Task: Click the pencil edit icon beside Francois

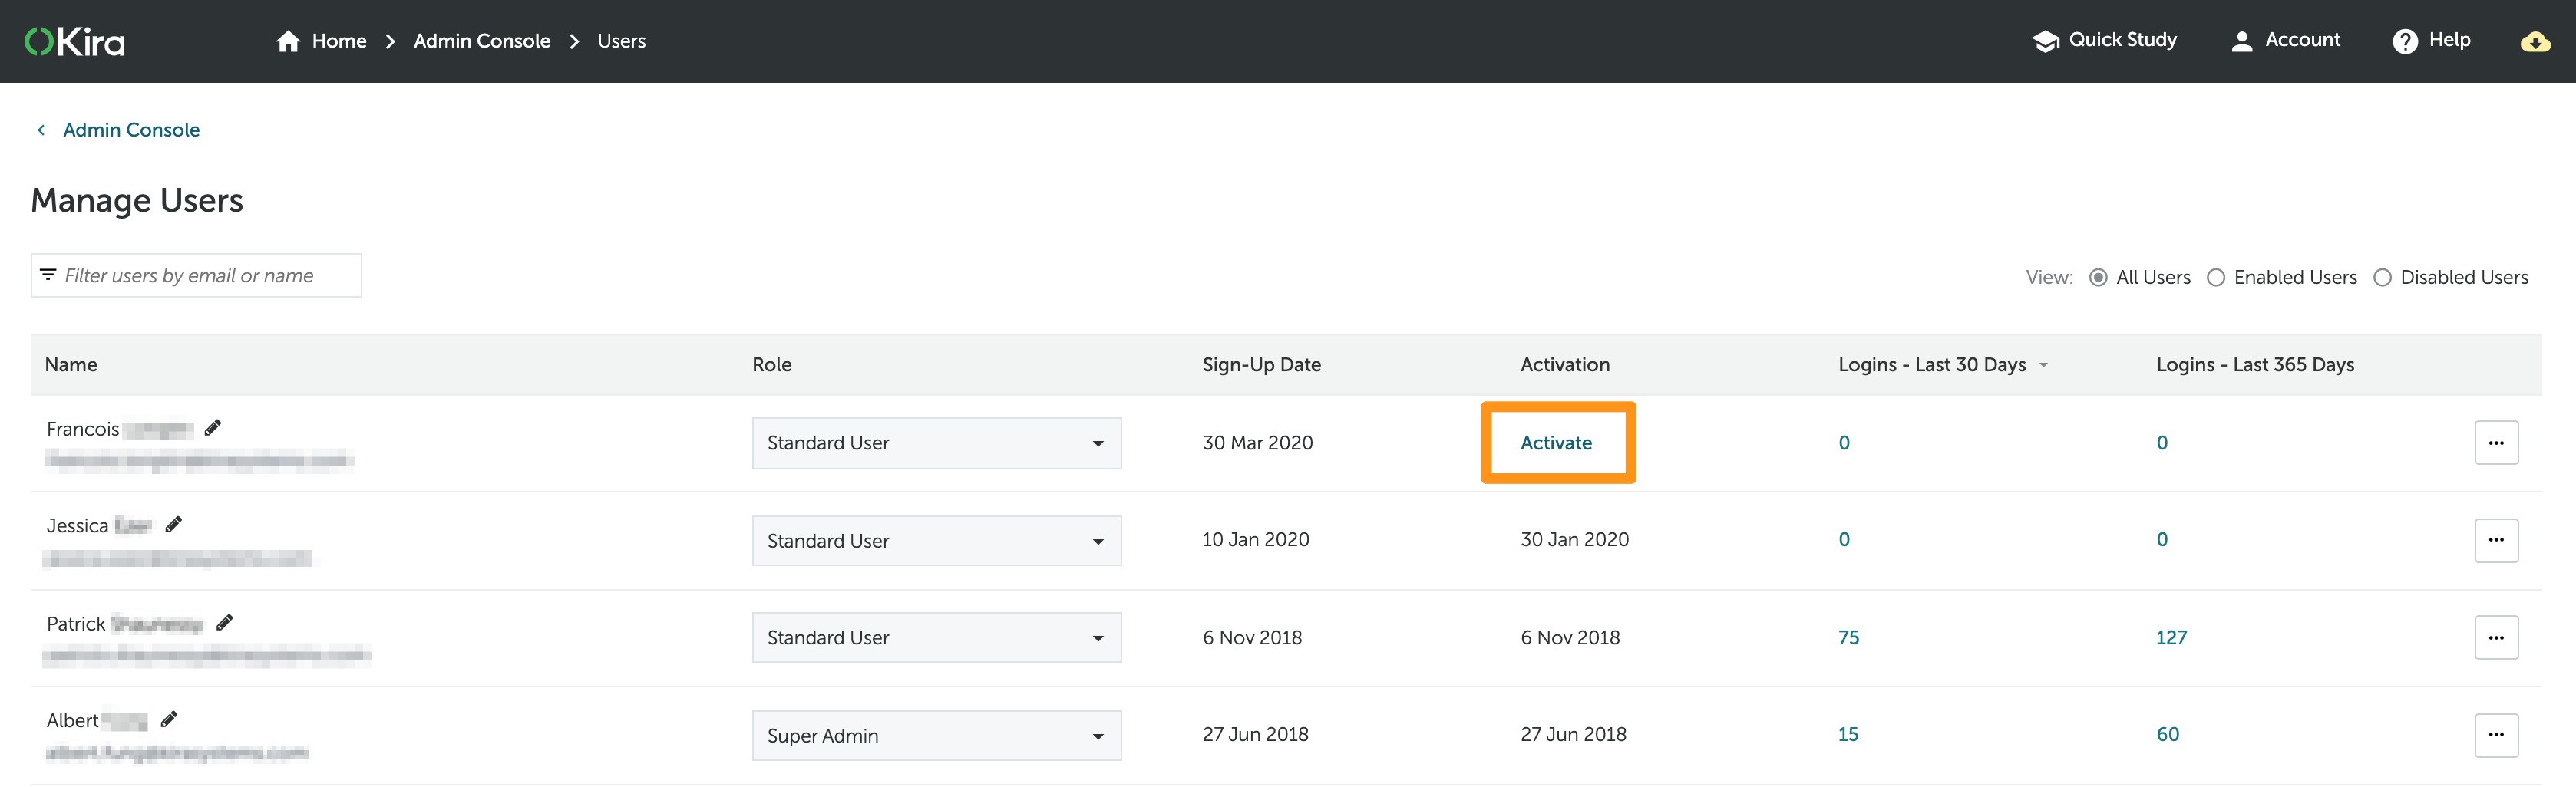Action: click(212, 427)
